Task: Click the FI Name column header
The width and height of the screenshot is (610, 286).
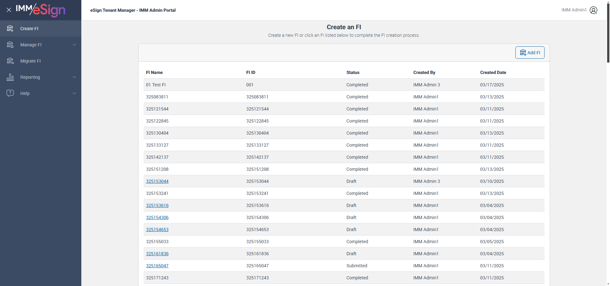Action: pos(154,72)
